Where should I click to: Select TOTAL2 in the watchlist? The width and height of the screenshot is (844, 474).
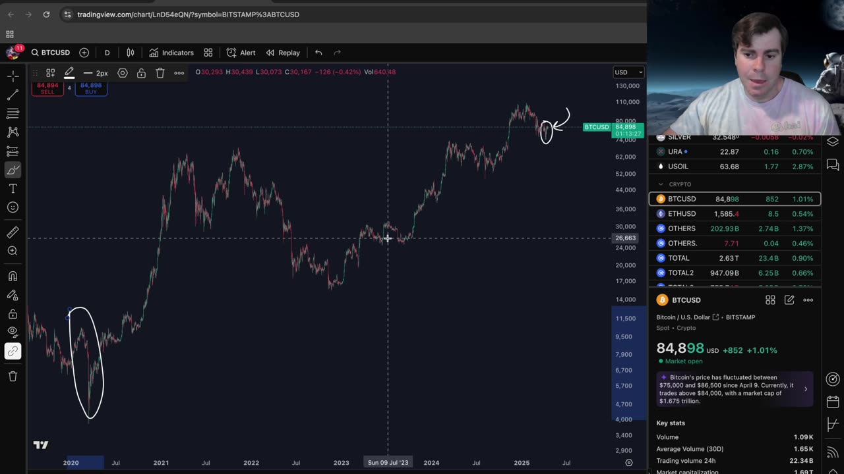pos(735,273)
